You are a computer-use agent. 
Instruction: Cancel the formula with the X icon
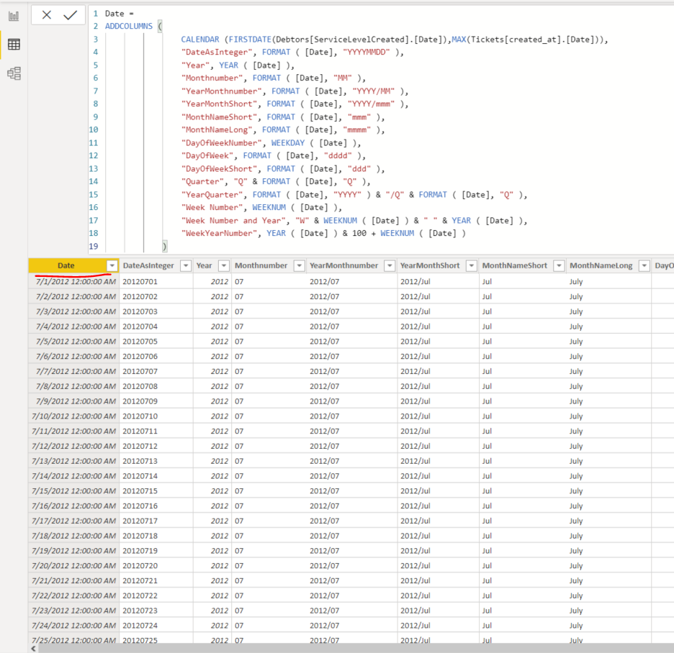(46, 15)
